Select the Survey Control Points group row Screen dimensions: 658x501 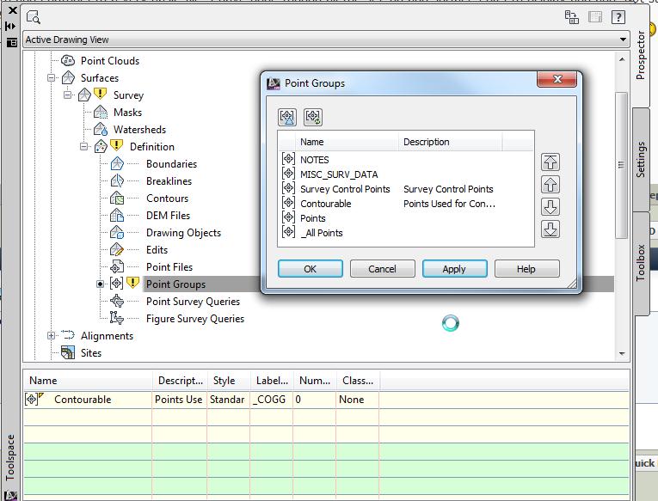(345, 189)
